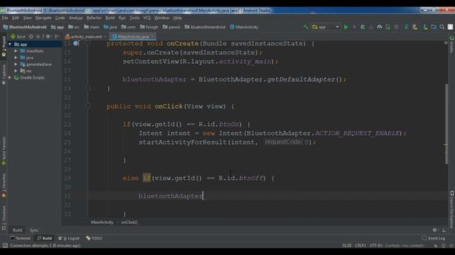Open the app run configuration dropdown
Screen dimensions: 455x255
(326, 27)
